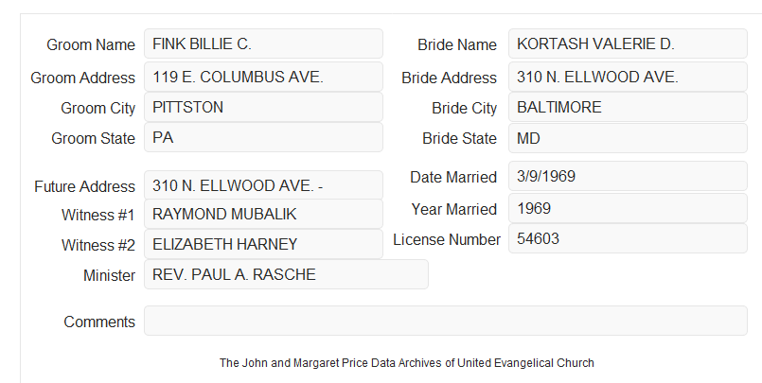Click the Groom Name field

263,44
